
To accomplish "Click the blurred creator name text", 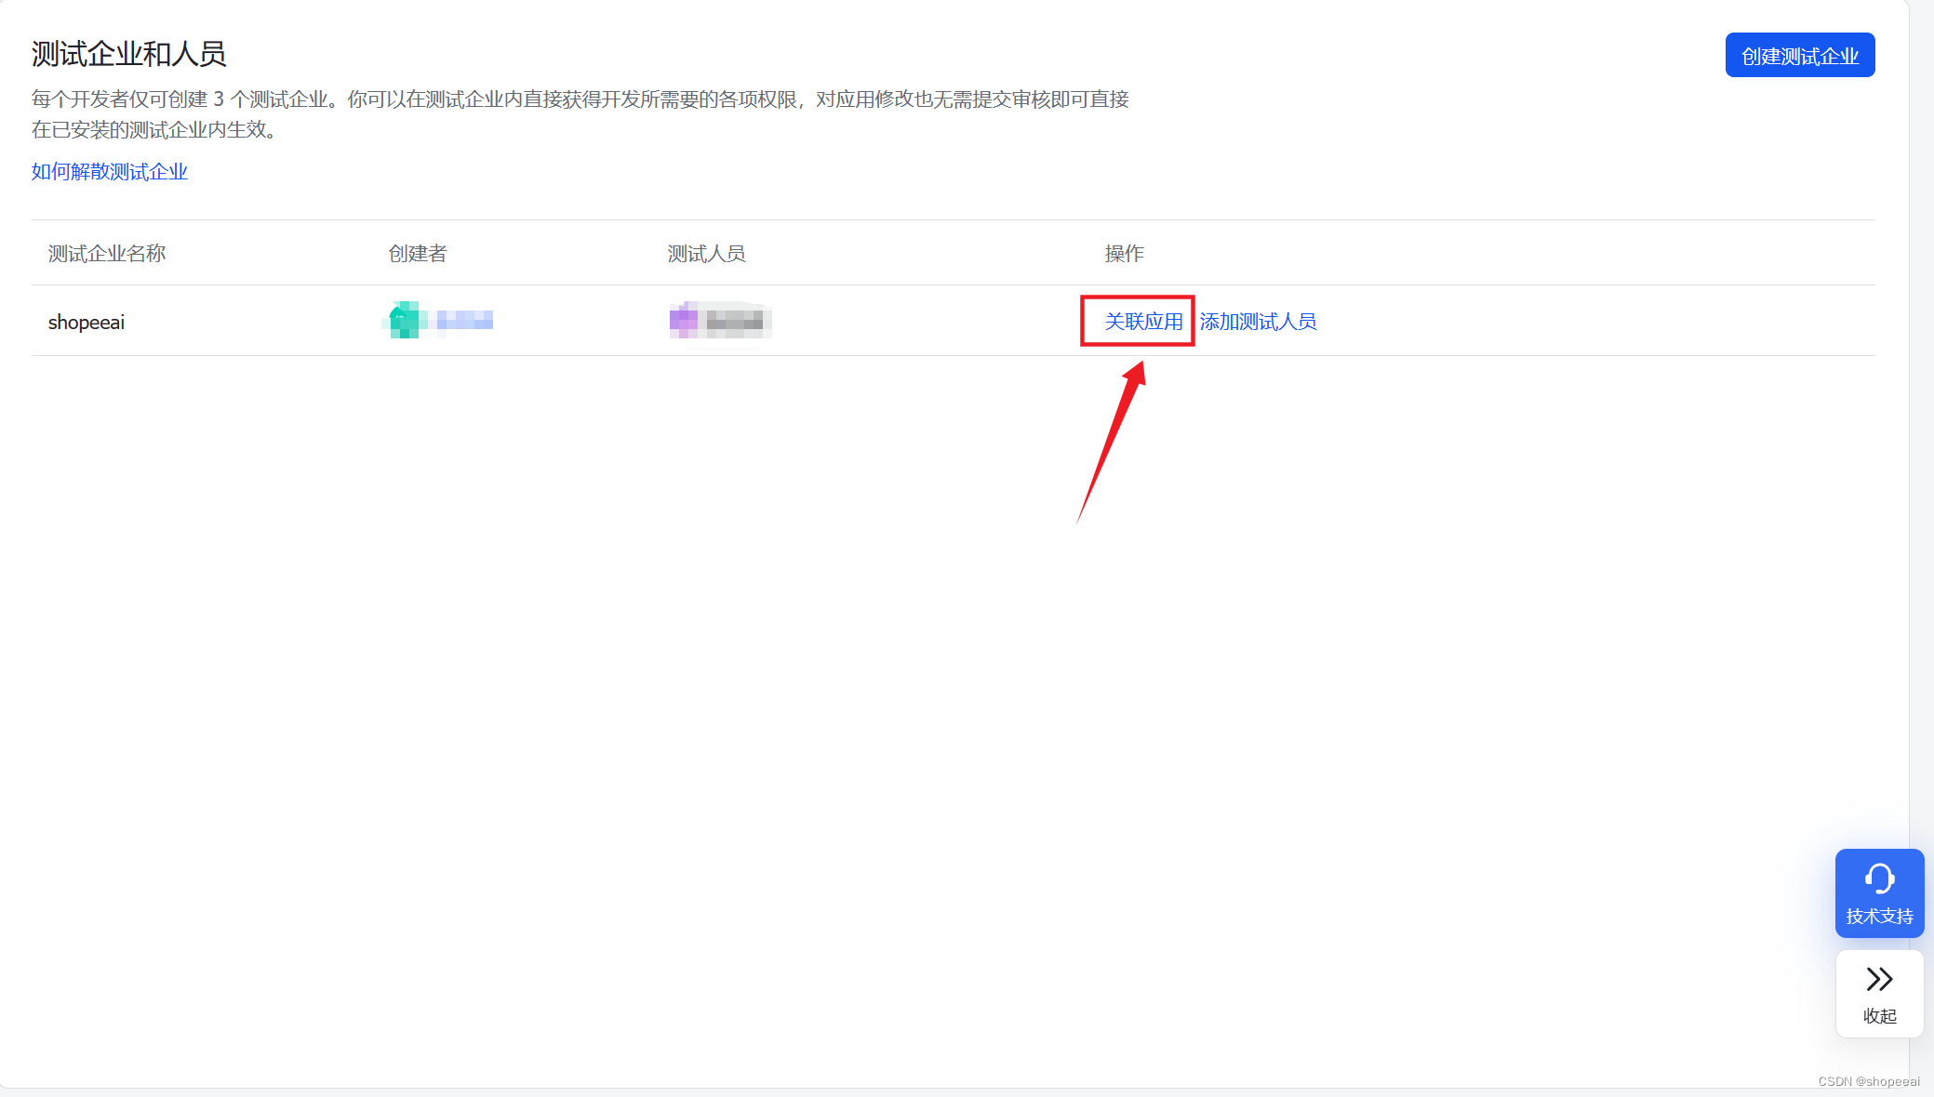I will pyautogui.click(x=464, y=321).
